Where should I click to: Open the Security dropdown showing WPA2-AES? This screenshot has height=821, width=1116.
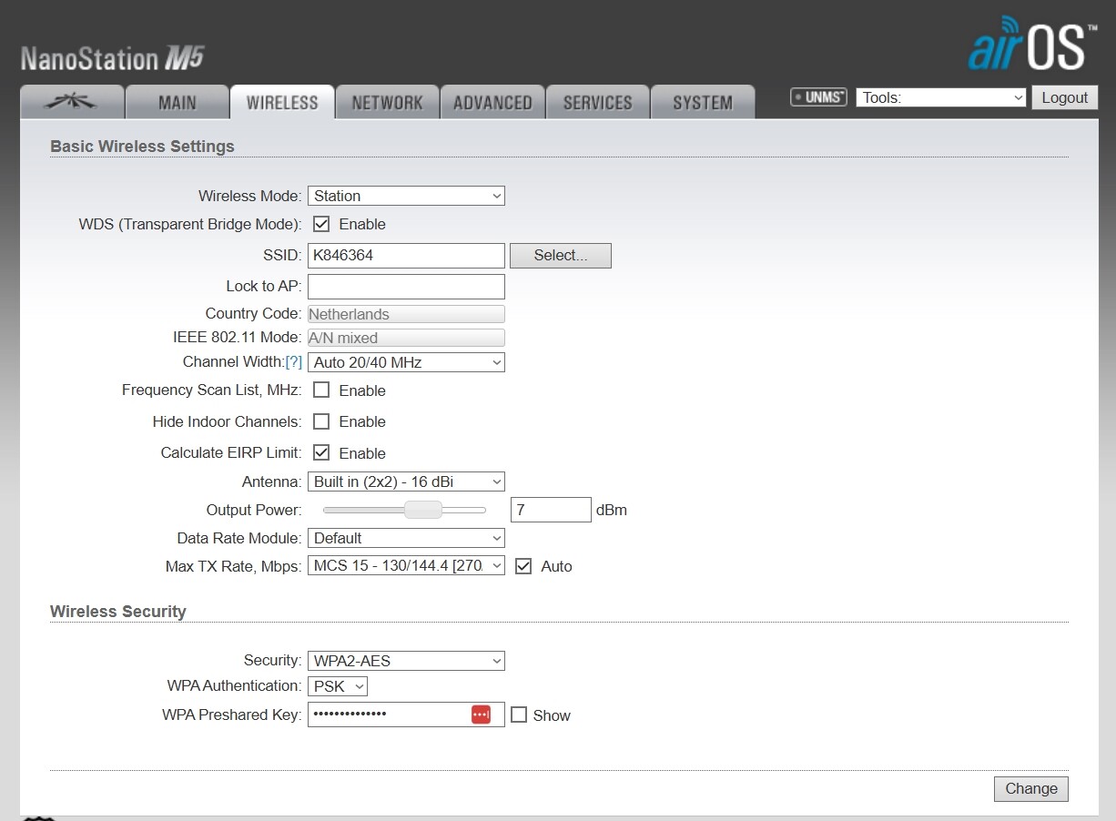(x=405, y=660)
